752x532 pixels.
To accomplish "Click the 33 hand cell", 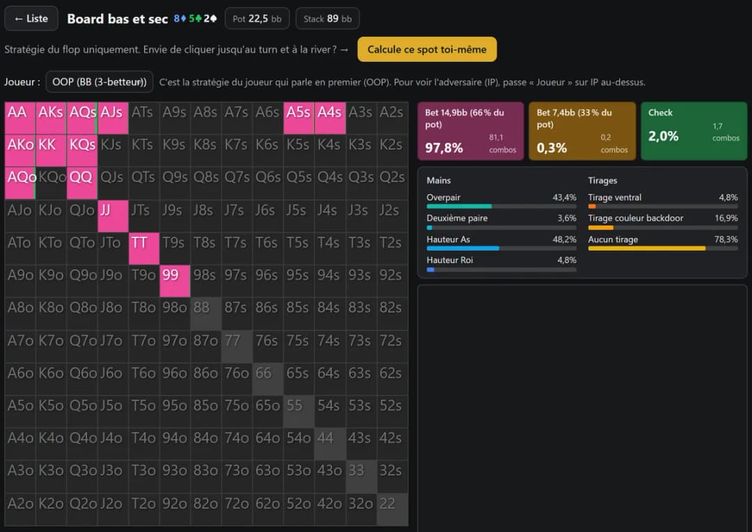I will pos(361,477).
